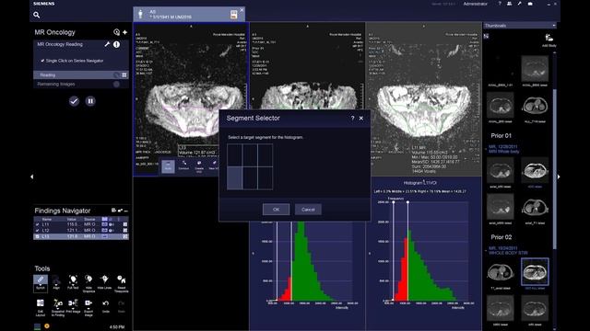Viewport: 590px width, 331px height.
Task: Select the bottom-right segment in Segment Selector grid
Action: 265,177
